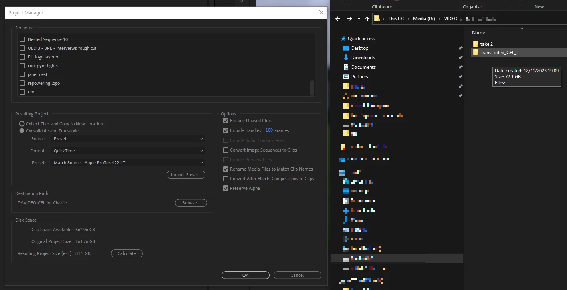Screen dimensions: 567x290
Task: Select Quick access in navigation pane
Action: [x=362, y=39]
